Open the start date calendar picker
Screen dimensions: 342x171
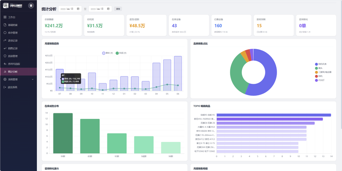pyautogui.click(x=78, y=9)
